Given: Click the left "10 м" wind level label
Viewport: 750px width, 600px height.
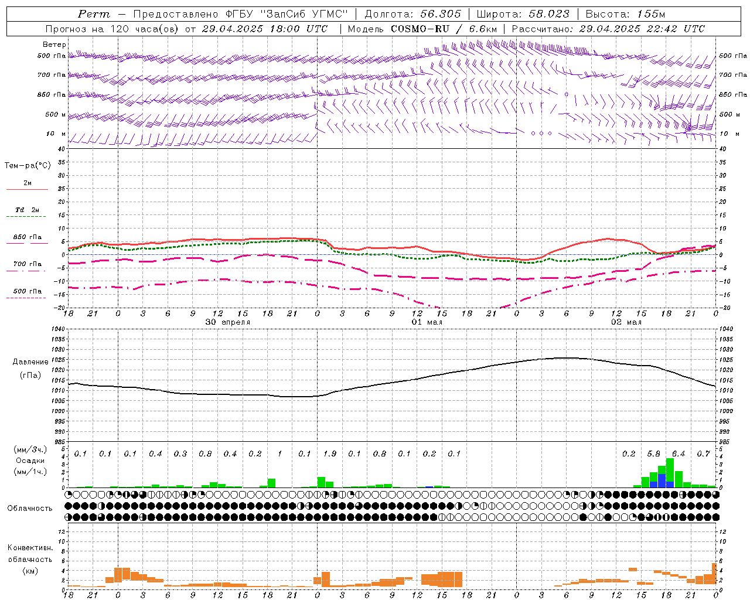Looking at the screenshot, I should tap(56, 134).
